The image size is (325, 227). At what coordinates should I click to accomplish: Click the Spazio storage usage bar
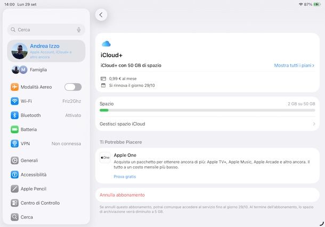207,110
